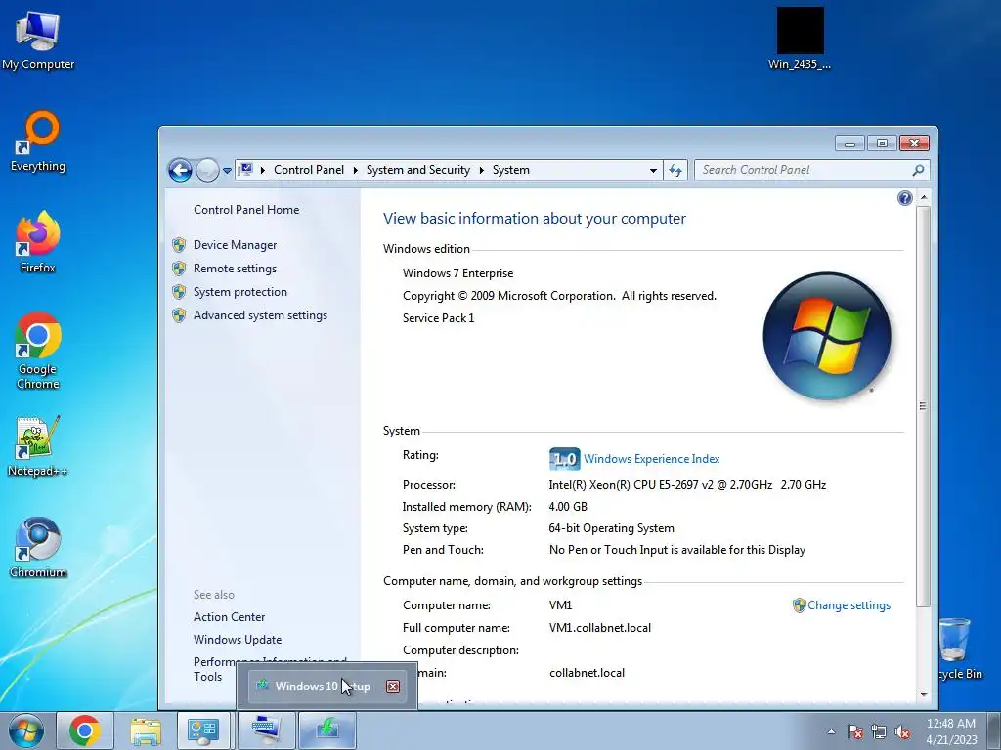Launch Firefox from the desktop

click(38, 242)
